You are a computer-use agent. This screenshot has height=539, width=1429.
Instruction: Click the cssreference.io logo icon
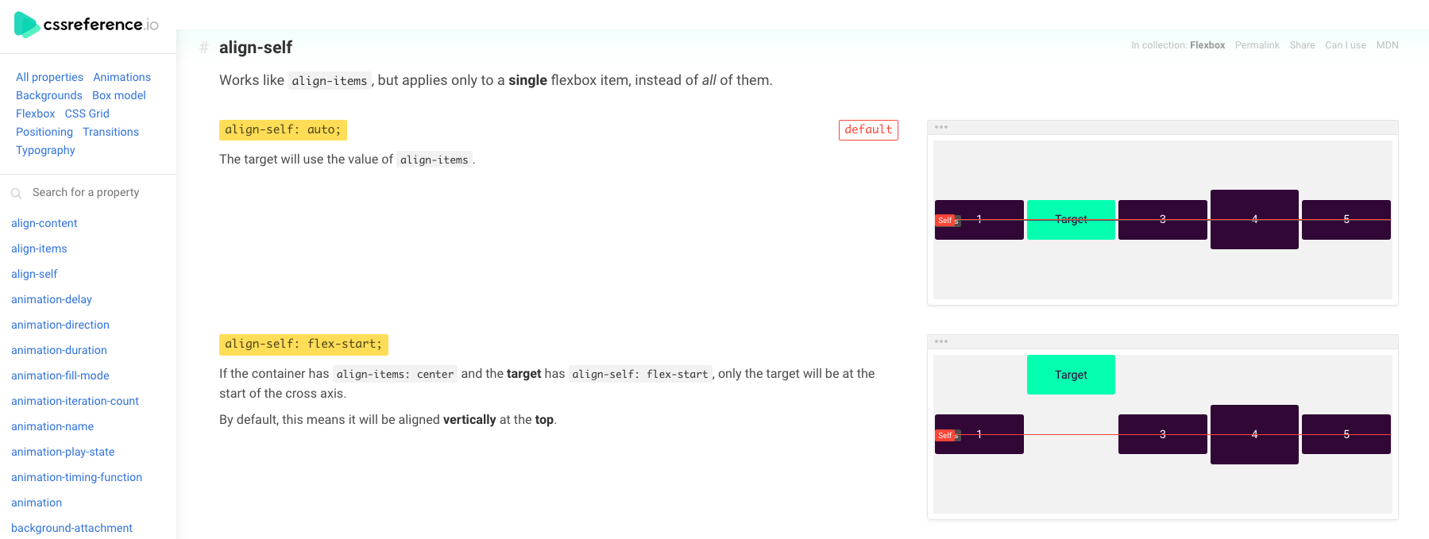[x=26, y=25]
